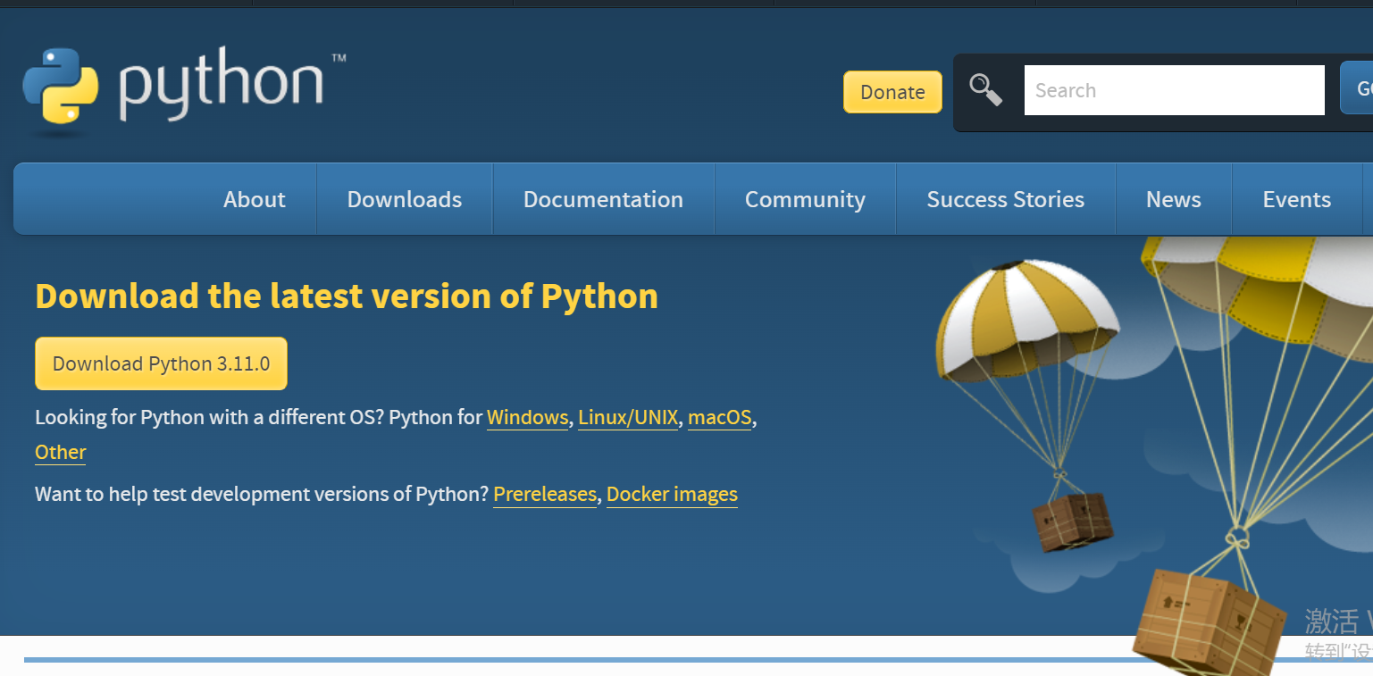Click the GO search submit button
The image size is (1373, 676).
pos(1358,88)
